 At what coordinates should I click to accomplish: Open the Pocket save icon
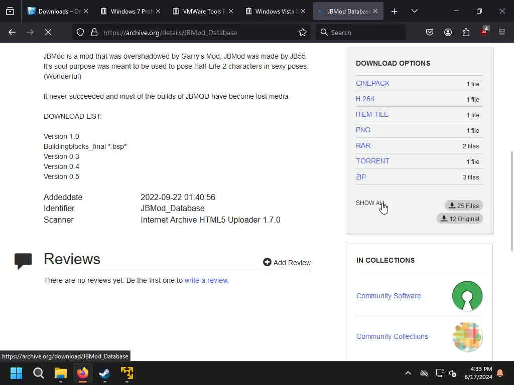pos(430,32)
